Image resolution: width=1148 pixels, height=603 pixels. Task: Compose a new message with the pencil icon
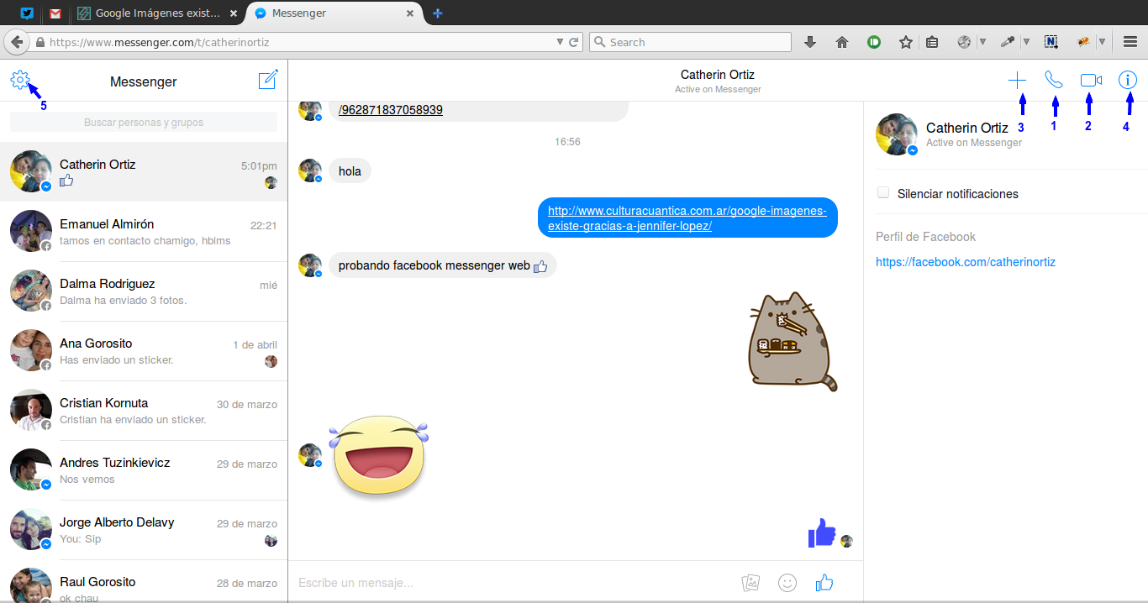point(268,80)
